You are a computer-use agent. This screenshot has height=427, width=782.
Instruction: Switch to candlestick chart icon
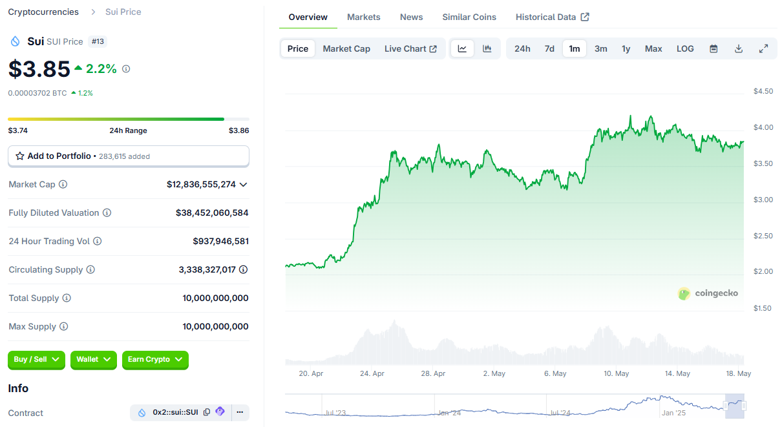pyautogui.click(x=487, y=48)
